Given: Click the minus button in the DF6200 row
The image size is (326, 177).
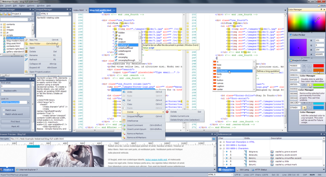Looking at the screenshot, I should 309,70.
